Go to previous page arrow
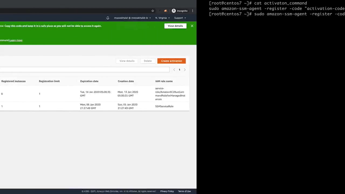This screenshot has width=345, height=194. coord(174,70)
